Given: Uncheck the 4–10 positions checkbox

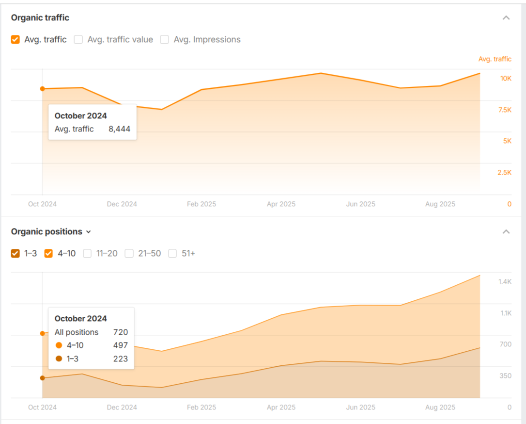Looking at the screenshot, I should [x=49, y=253].
